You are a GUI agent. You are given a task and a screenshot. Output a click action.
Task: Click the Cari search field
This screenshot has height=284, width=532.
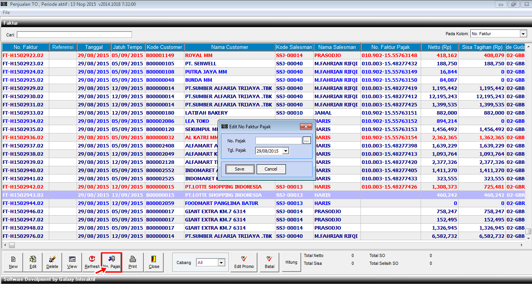tap(74, 35)
